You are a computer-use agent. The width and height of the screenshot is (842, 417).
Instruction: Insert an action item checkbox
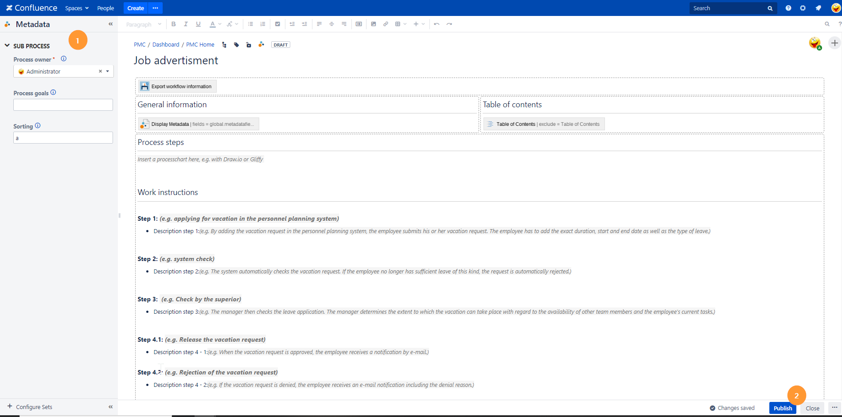[277, 24]
